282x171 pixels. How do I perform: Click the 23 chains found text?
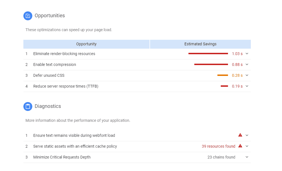[221, 157]
